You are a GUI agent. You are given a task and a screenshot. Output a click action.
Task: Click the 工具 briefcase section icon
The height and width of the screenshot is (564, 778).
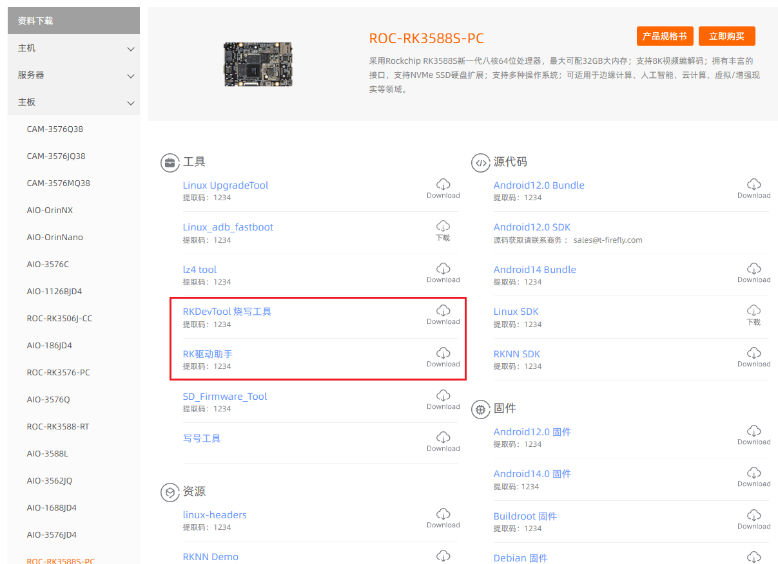170,163
